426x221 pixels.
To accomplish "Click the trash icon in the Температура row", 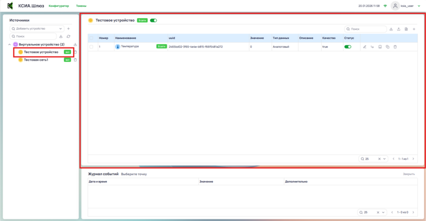I will [395, 47].
